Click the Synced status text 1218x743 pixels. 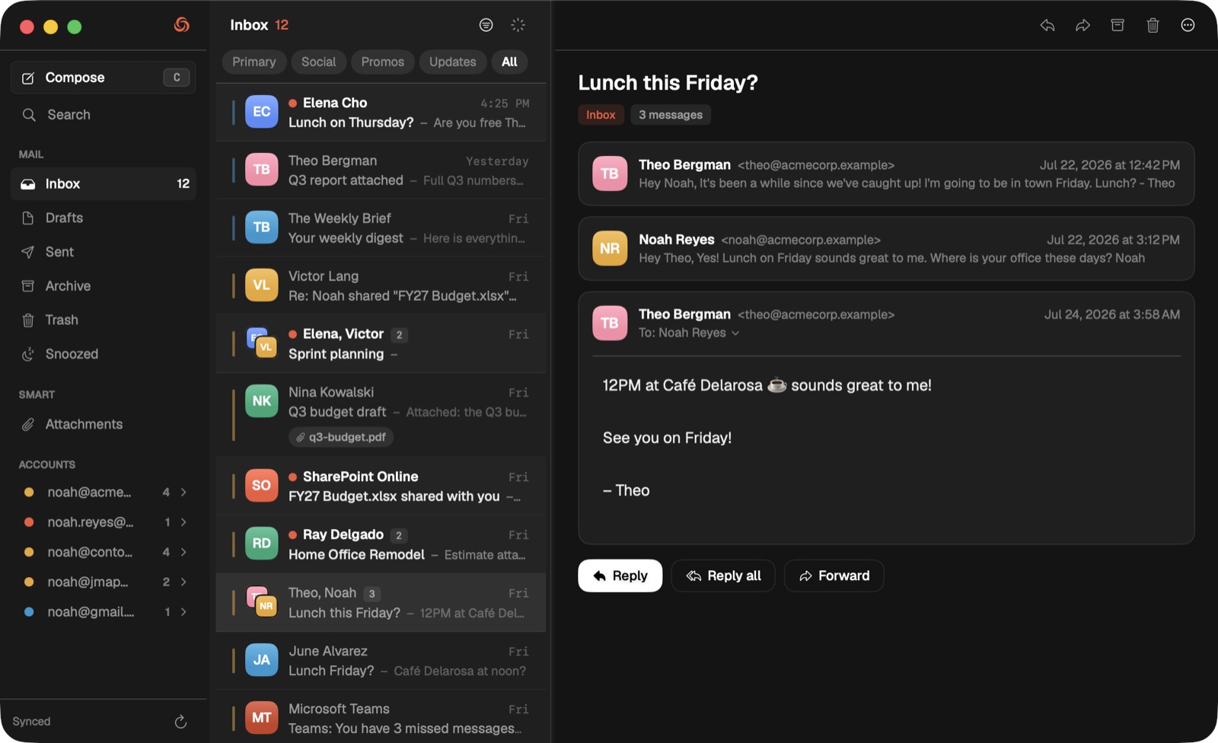coord(31,722)
